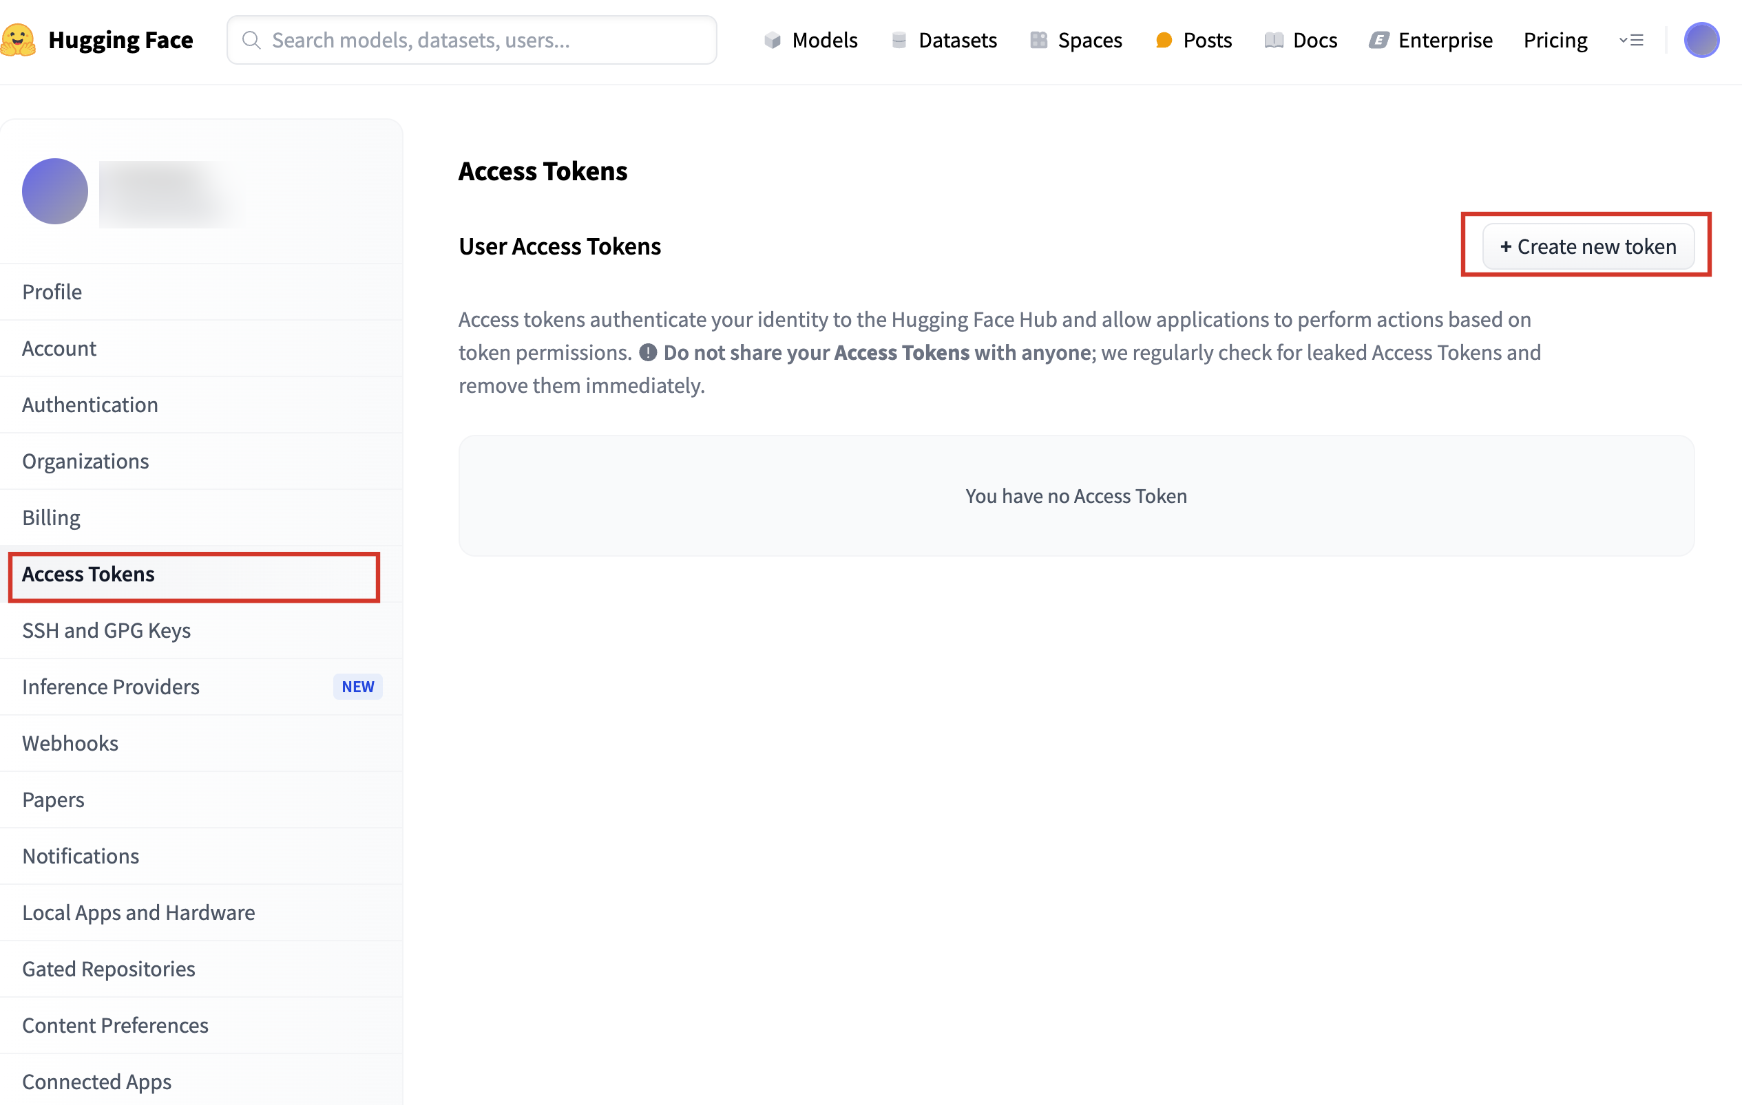This screenshot has height=1105, width=1742.
Task: Click the 'You have no Access Token' message
Action: [x=1075, y=496]
